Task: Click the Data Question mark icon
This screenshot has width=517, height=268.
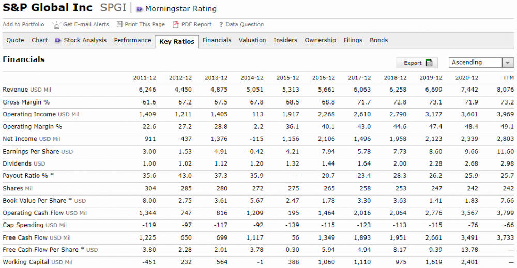Action: (x=221, y=24)
